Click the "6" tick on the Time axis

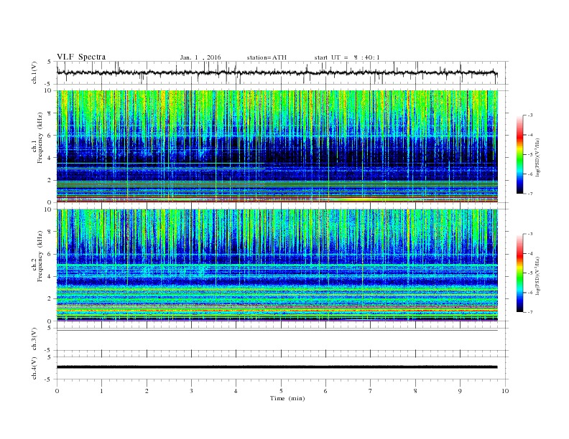click(x=326, y=391)
